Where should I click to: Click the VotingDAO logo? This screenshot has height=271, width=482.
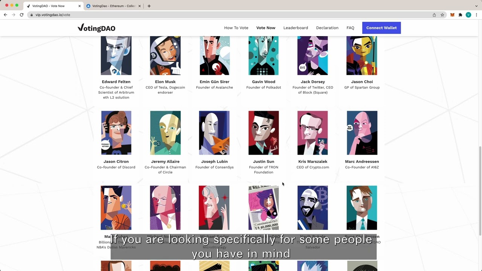(x=96, y=28)
